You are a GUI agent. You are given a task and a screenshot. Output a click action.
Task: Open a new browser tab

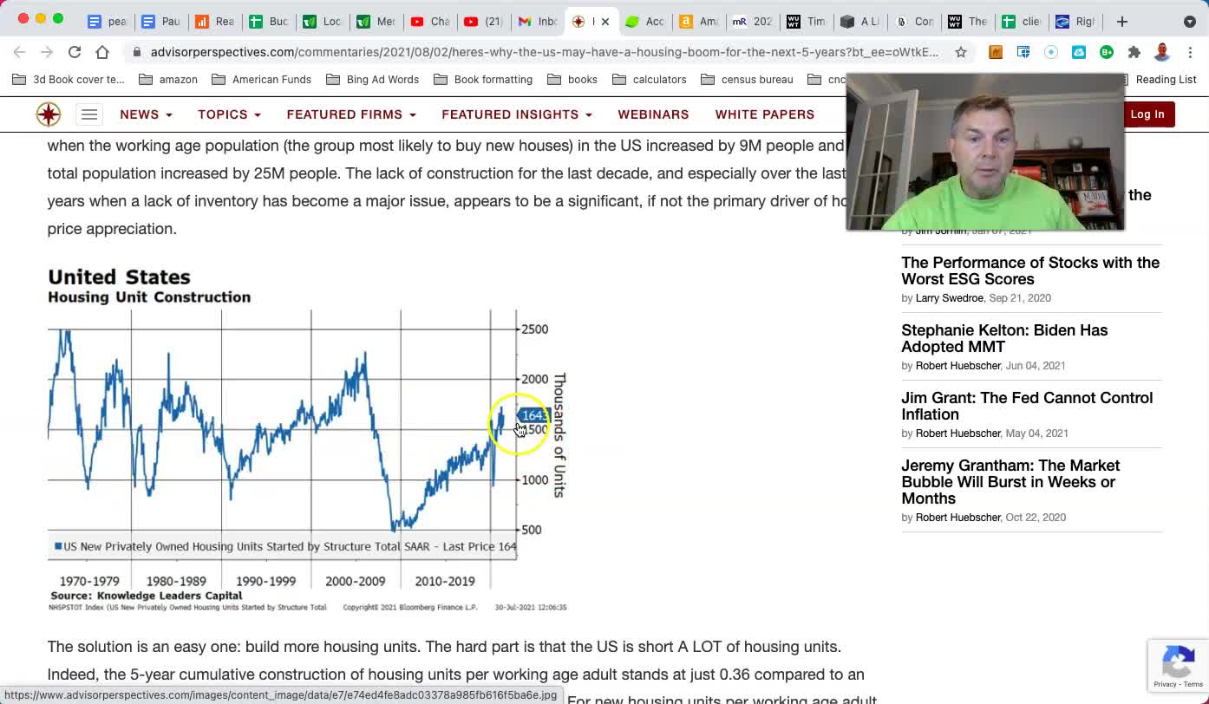tap(1122, 21)
